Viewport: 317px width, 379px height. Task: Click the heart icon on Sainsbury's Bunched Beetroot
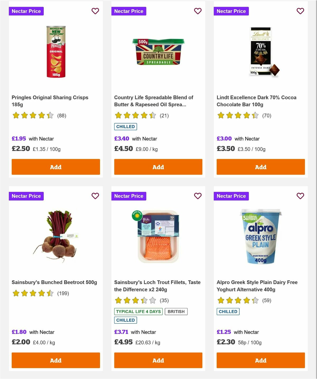(x=95, y=196)
